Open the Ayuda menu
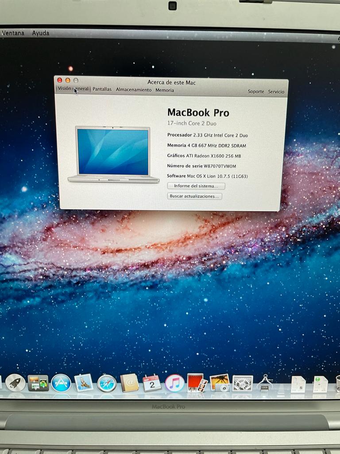The height and width of the screenshot is (454, 340). 40,33
